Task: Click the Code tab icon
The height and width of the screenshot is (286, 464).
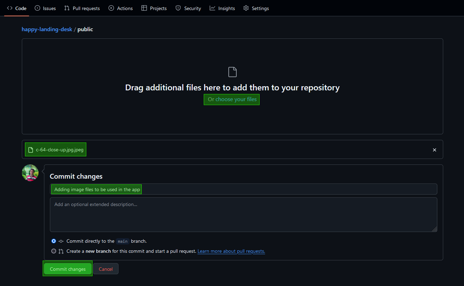Action: coord(9,8)
